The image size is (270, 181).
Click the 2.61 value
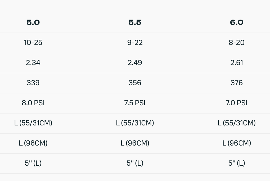pyautogui.click(x=237, y=63)
